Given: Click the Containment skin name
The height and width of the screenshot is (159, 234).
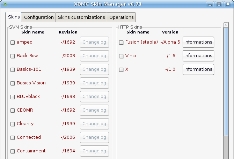Looking at the screenshot, I should (31, 151).
